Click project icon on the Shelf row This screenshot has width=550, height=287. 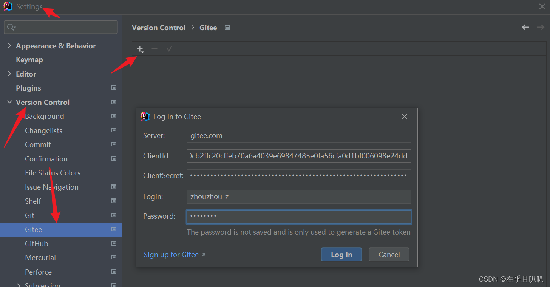[x=114, y=201]
